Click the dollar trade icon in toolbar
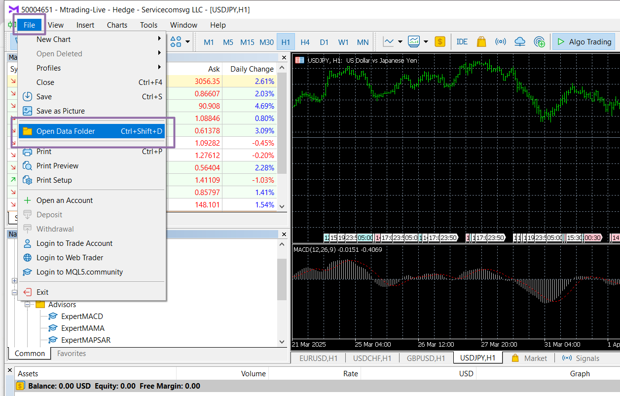This screenshot has width=620, height=396. coord(440,41)
